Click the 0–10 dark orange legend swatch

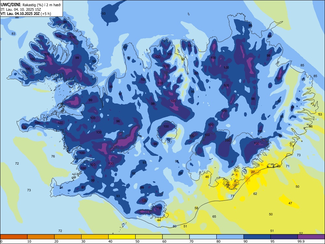(x=14, y=237)
